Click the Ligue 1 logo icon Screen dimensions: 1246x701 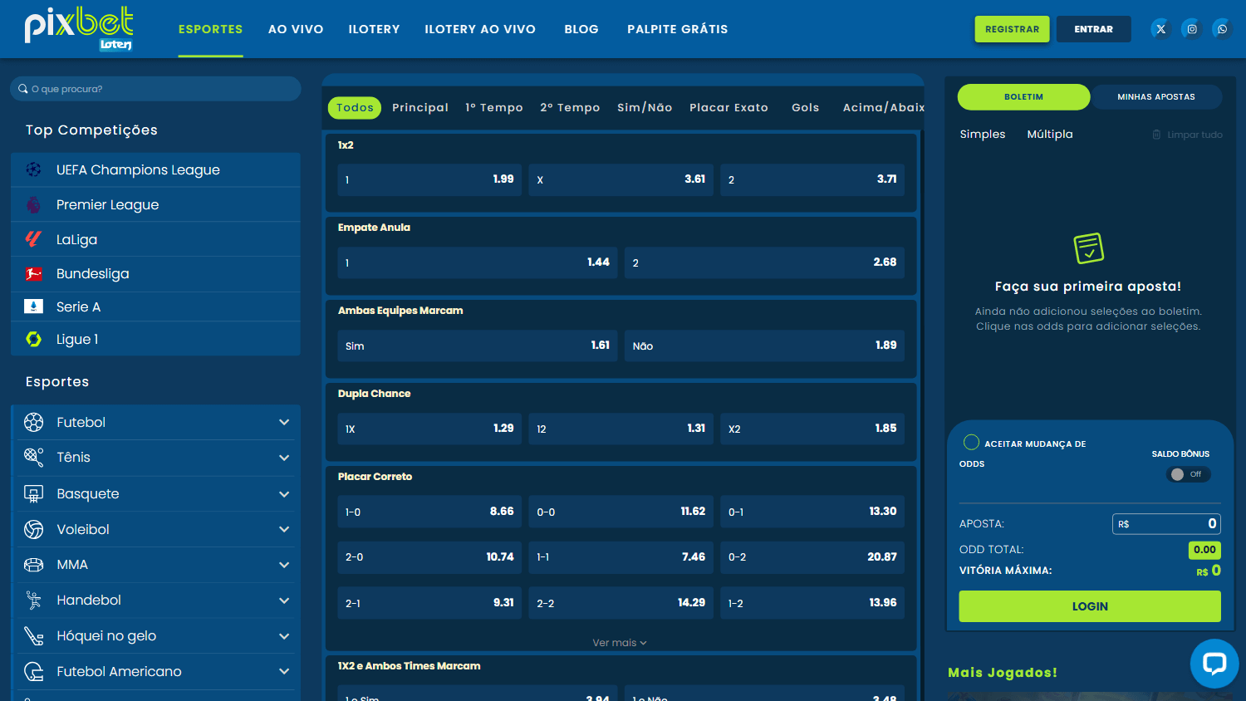pos(33,339)
